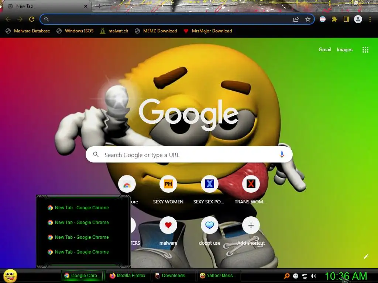Open Google Images link
The height and width of the screenshot is (283, 378).
tap(344, 50)
